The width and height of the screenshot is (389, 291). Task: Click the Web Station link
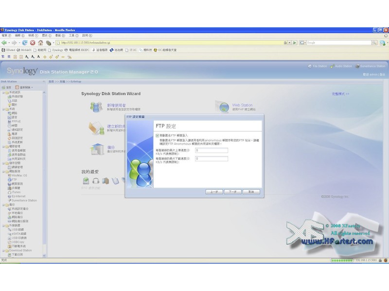[242, 105]
